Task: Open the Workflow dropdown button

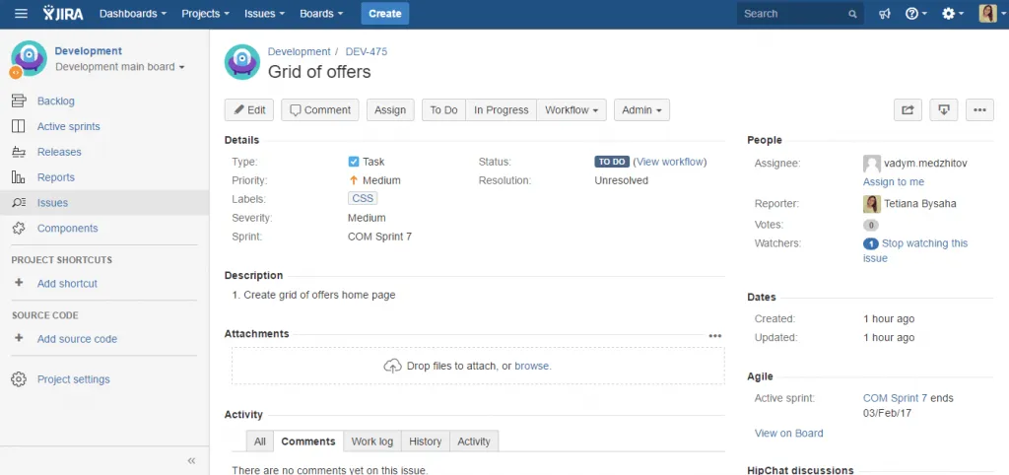Action: click(572, 110)
